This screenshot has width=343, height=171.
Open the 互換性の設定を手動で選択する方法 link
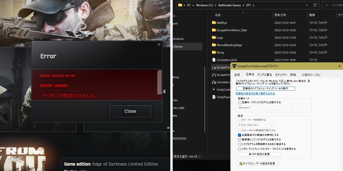tap(256, 93)
